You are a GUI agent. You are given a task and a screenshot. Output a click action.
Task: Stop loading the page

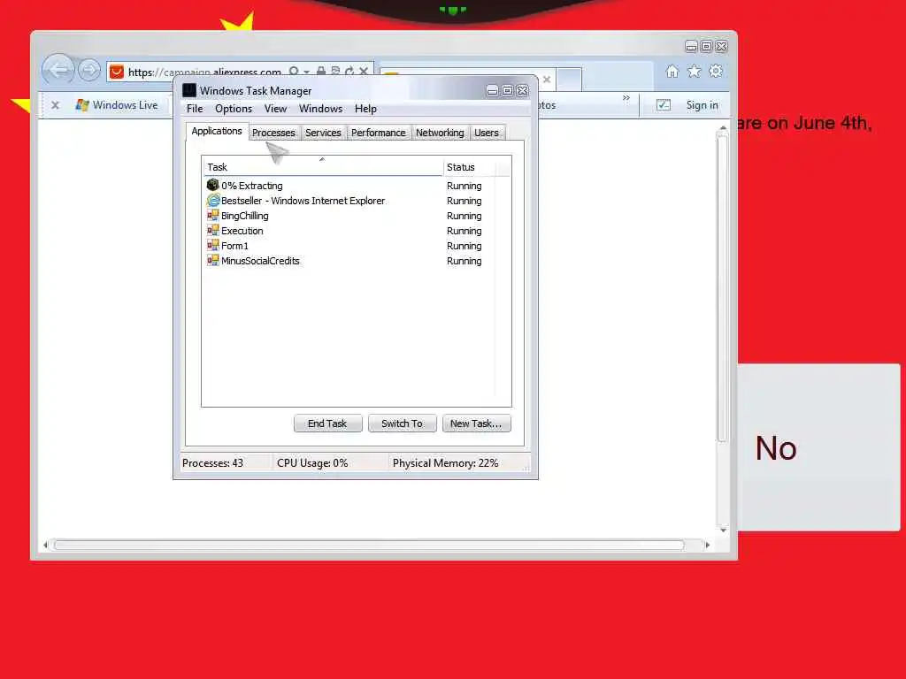point(364,71)
